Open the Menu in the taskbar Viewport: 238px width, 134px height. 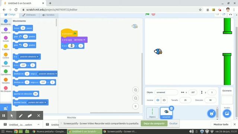coord(7,131)
